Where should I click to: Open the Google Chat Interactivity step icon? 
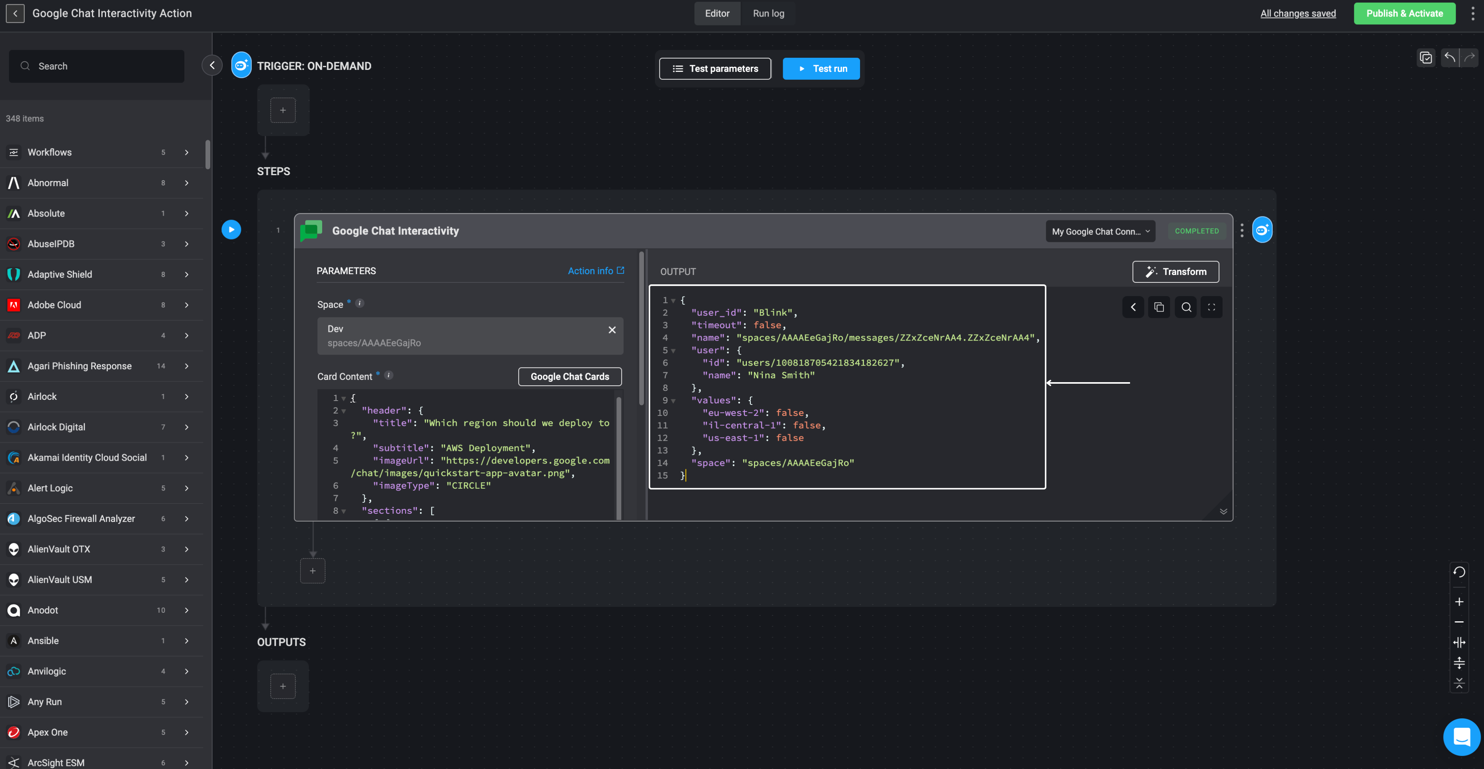coord(311,231)
